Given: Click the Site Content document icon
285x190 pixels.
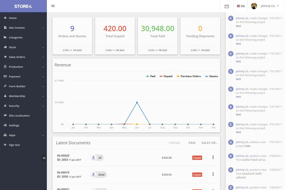Looking at the screenshot, I should coord(5,27).
